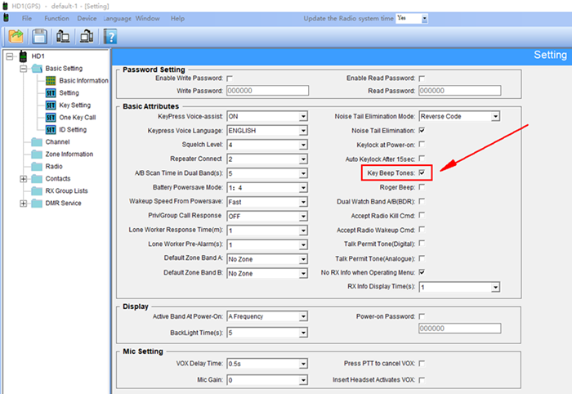Open Key Setting in the tree
This screenshot has height=394, width=572.
point(74,105)
